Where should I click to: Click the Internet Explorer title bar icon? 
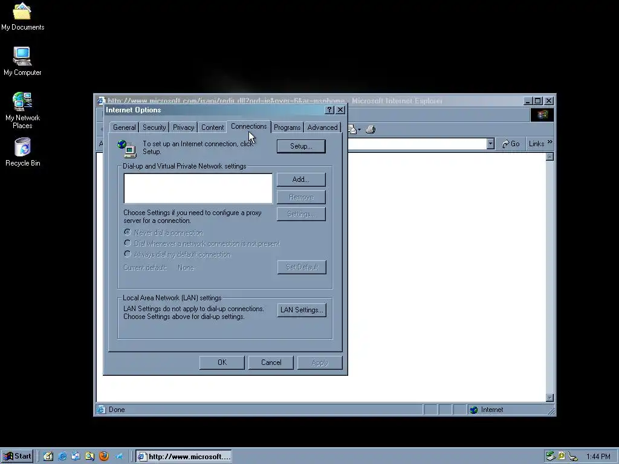pos(101,100)
